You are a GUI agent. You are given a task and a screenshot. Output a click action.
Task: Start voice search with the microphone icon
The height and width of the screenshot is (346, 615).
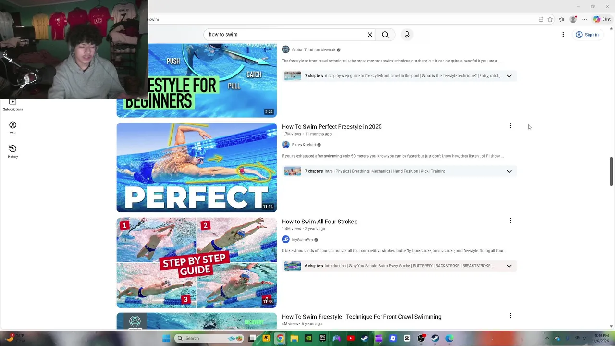click(407, 35)
